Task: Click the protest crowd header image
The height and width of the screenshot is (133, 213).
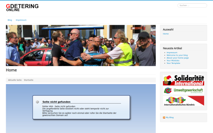Action: pos(81,45)
